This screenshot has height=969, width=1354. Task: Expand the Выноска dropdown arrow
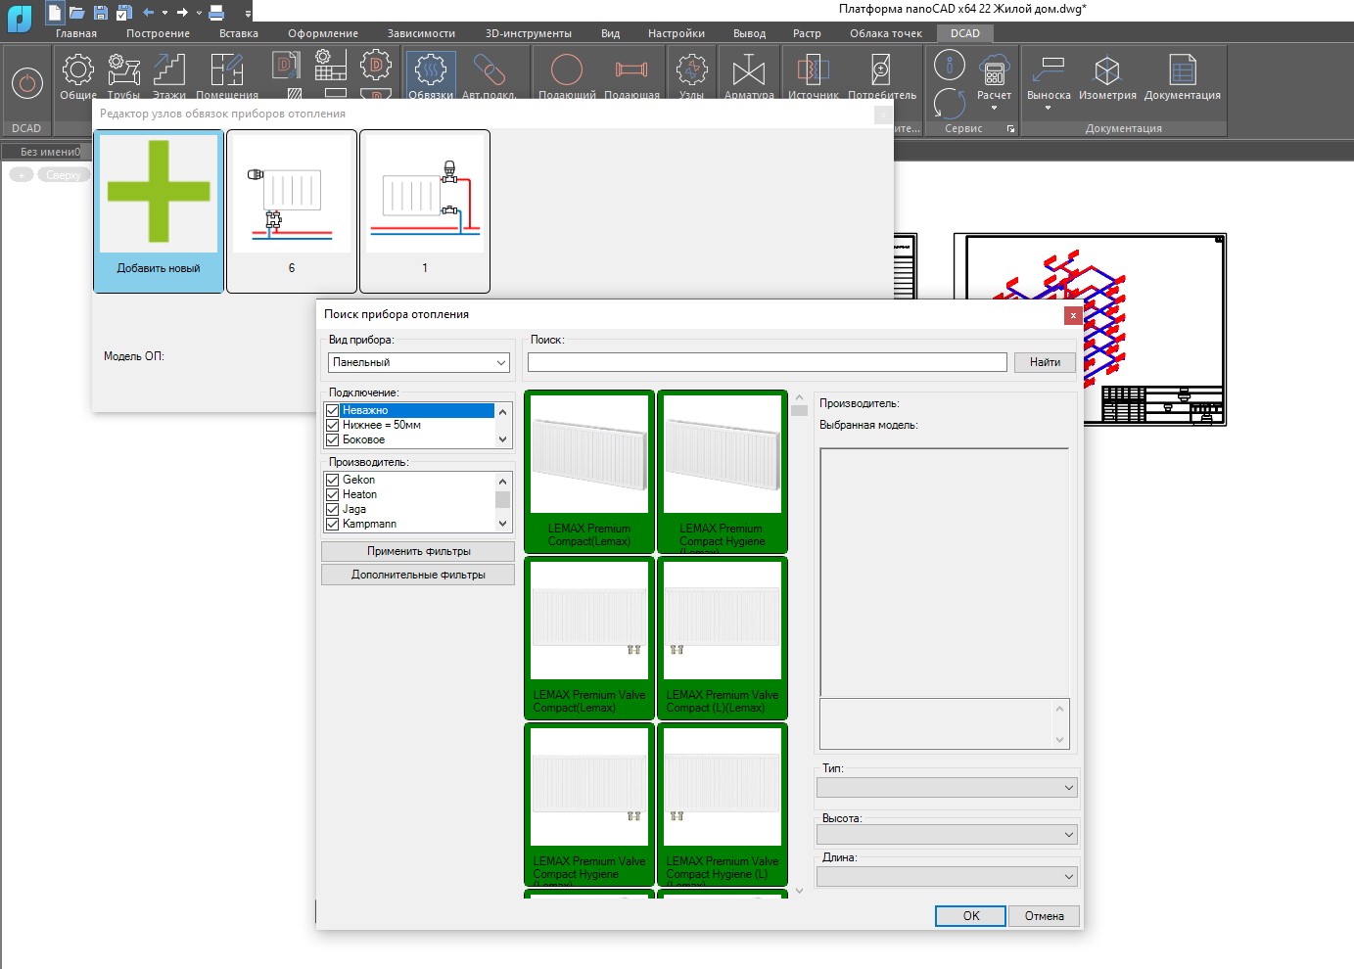point(1049,108)
